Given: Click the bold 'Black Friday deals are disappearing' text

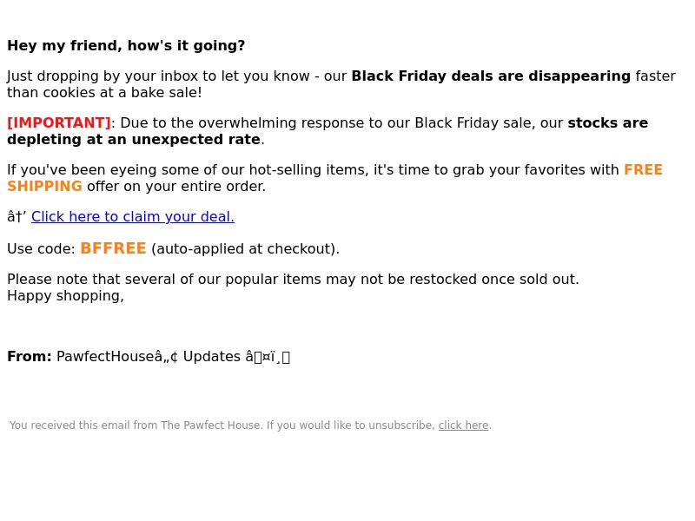Looking at the screenshot, I should tap(491, 76).
